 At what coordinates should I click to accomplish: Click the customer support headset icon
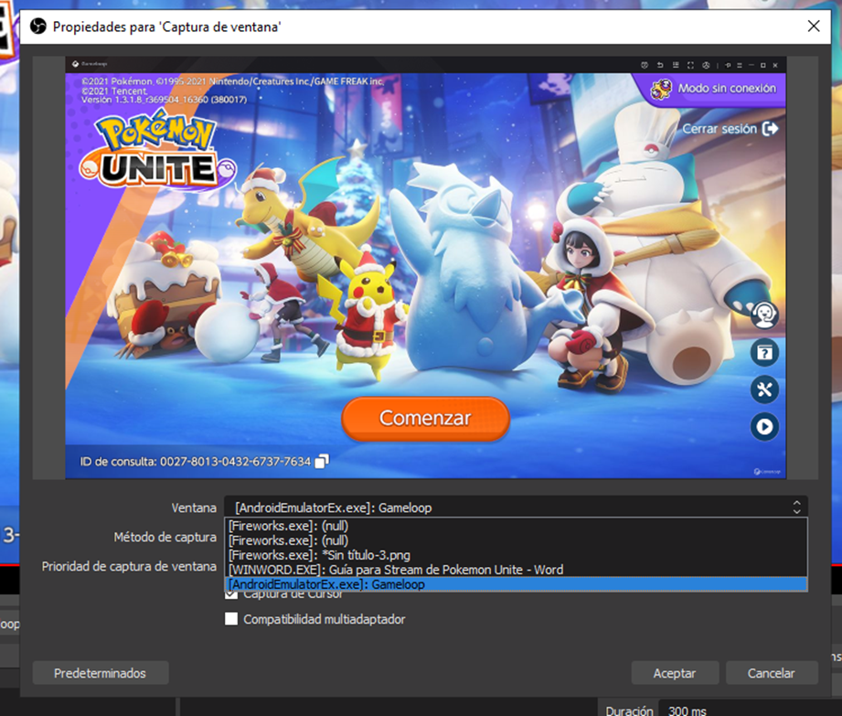coord(764,315)
